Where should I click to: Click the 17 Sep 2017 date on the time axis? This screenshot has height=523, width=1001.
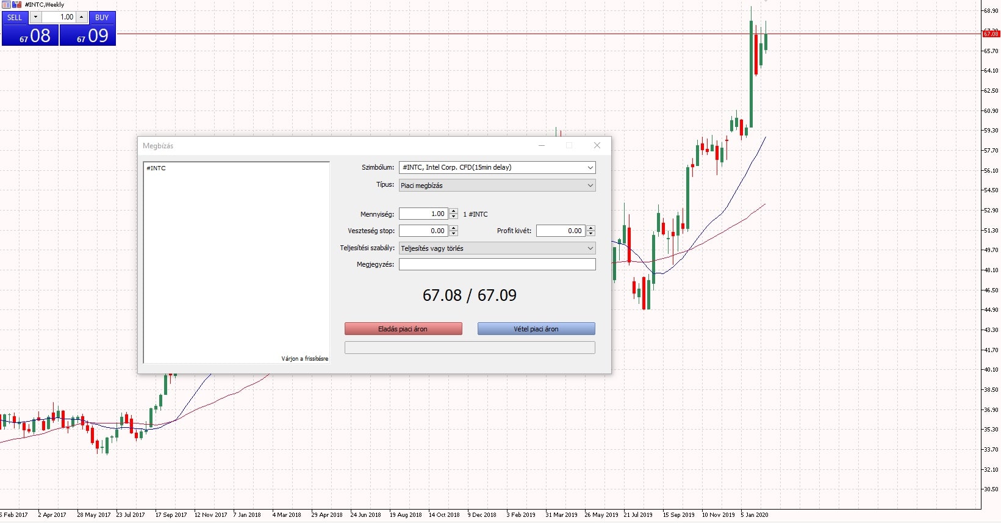(171, 515)
